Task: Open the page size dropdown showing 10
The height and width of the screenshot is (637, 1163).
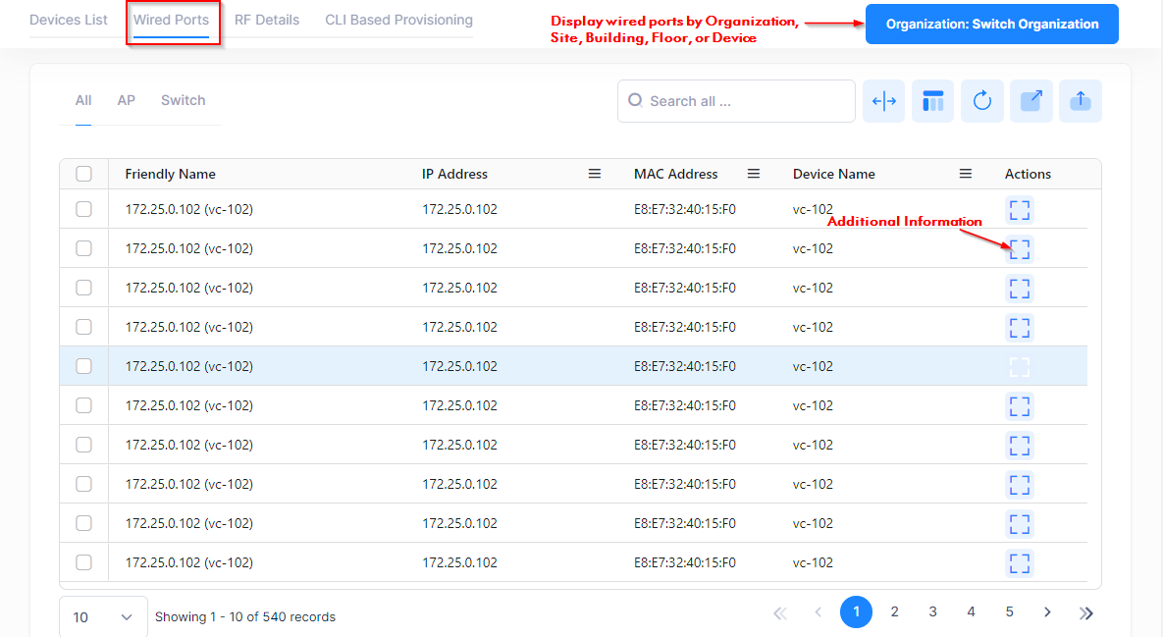Action: (103, 617)
